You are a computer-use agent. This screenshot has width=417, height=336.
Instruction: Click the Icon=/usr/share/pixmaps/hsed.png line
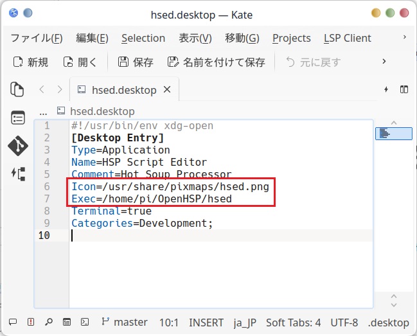(x=170, y=186)
